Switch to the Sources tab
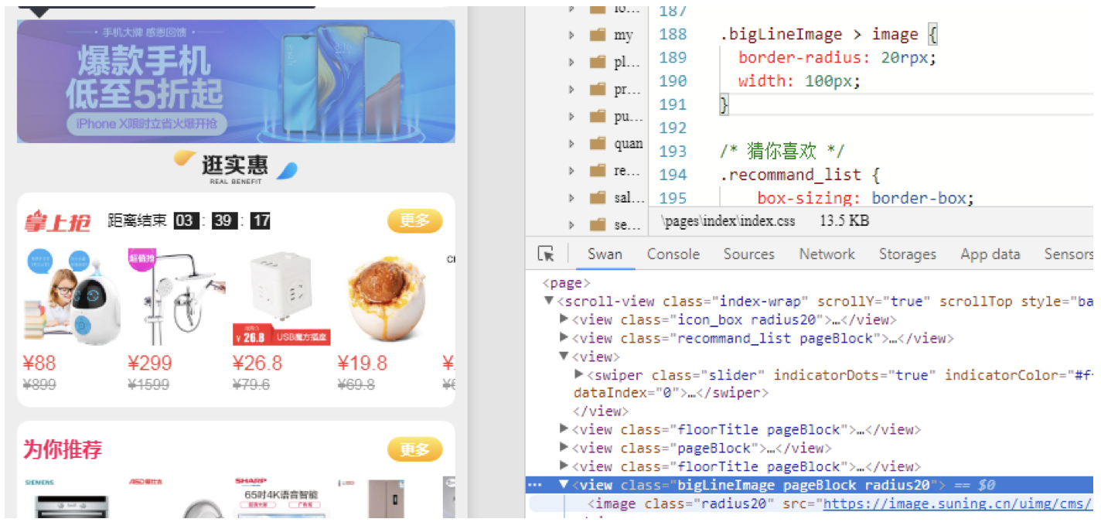 tap(748, 254)
